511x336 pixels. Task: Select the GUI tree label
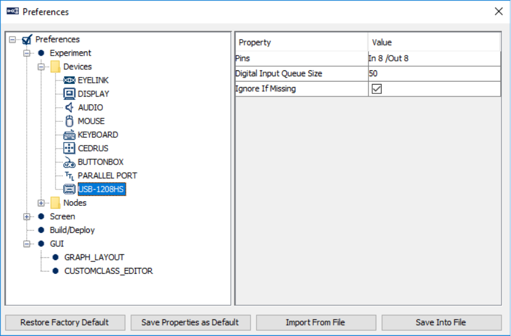57,244
